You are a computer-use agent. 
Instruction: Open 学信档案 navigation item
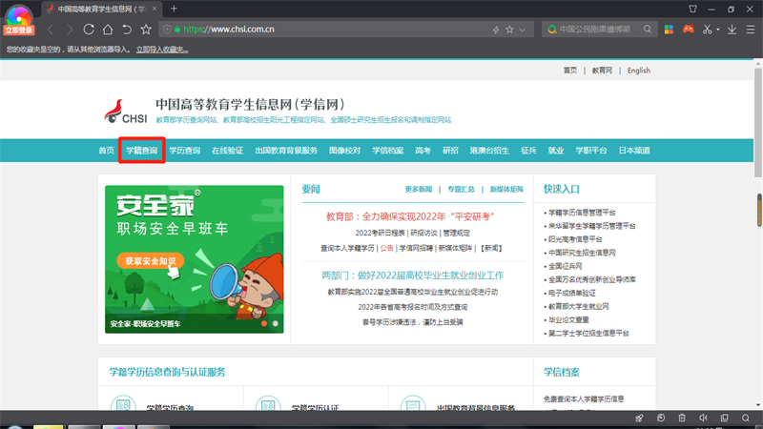(388, 151)
